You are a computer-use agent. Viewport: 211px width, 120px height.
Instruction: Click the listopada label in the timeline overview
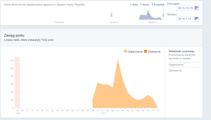[x=59, y=22]
